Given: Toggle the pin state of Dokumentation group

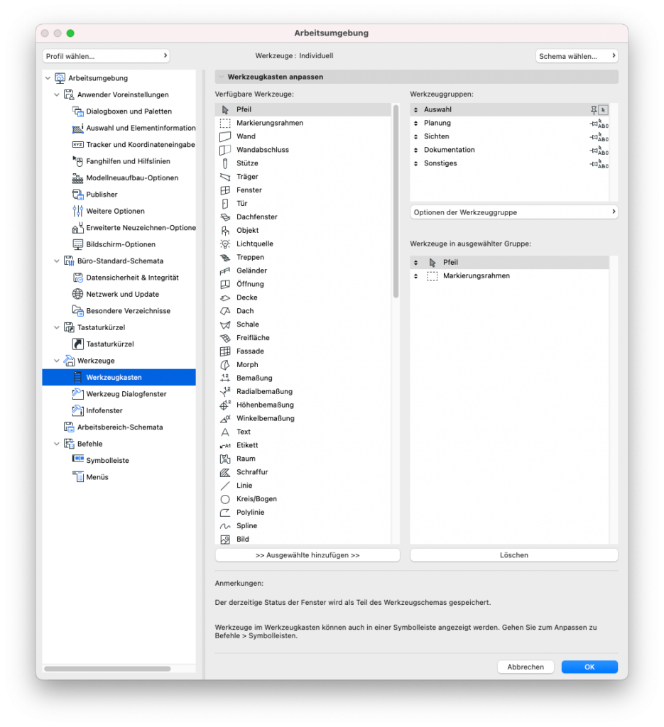Looking at the screenshot, I should [594, 151].
